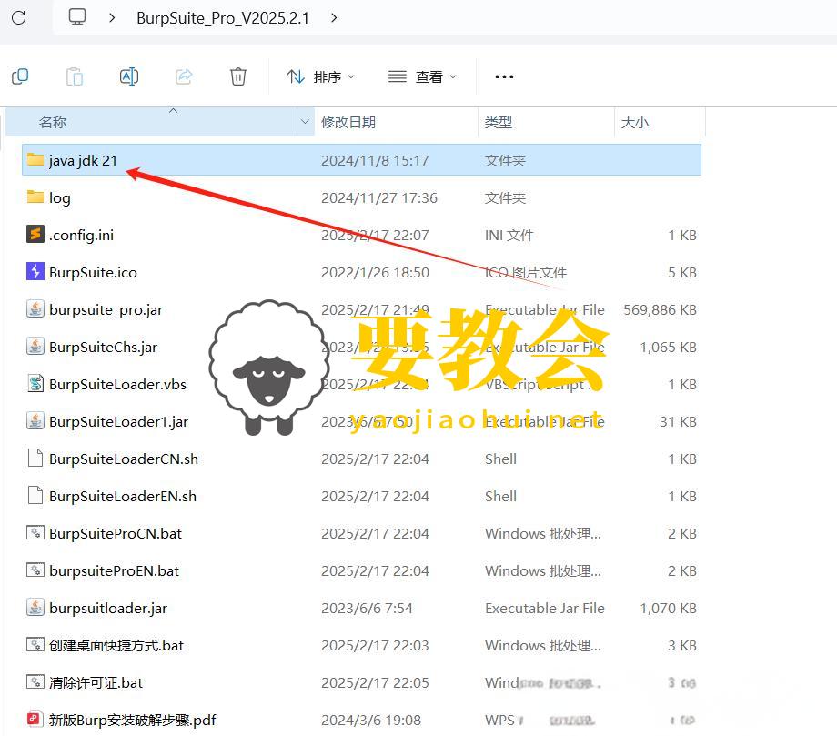Screen dimensions: 837x736
Task: Click the burpsuiteProEN.bat file icon
Action: [35, 570]
